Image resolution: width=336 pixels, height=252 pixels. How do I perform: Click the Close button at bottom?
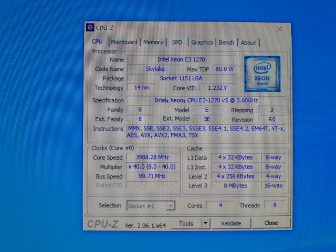pos(271,223)
